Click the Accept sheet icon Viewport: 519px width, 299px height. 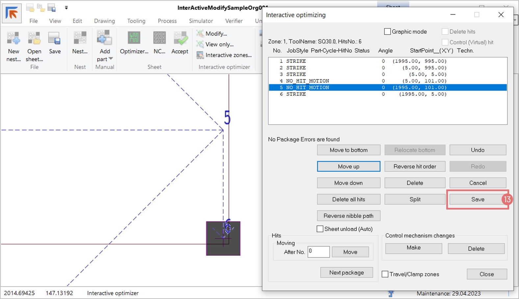pyautogui.click(x=180, y=39)
